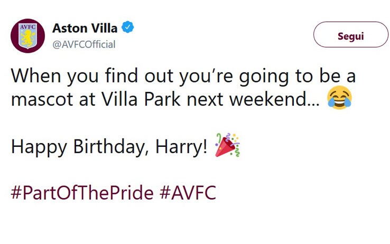The image size is (390, 244).
Task: Open the @AVFCOfficial handle link
Action: point(84,44)
